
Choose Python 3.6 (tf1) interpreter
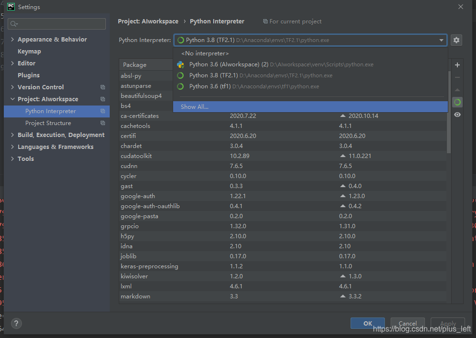(310, 86)
